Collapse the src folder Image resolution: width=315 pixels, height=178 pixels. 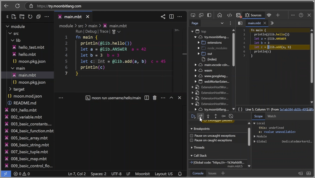tap(10, 34)
